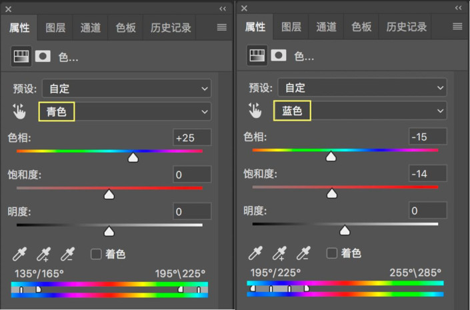This screenshot has height=310, width=470.
Task: Switch to 属性 tab in right panel
Action: click(255, 27)
